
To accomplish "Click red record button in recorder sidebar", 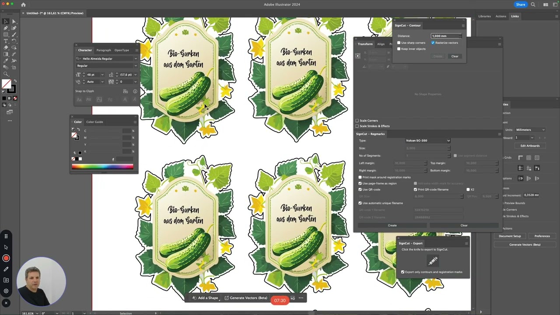I will 6,258.
